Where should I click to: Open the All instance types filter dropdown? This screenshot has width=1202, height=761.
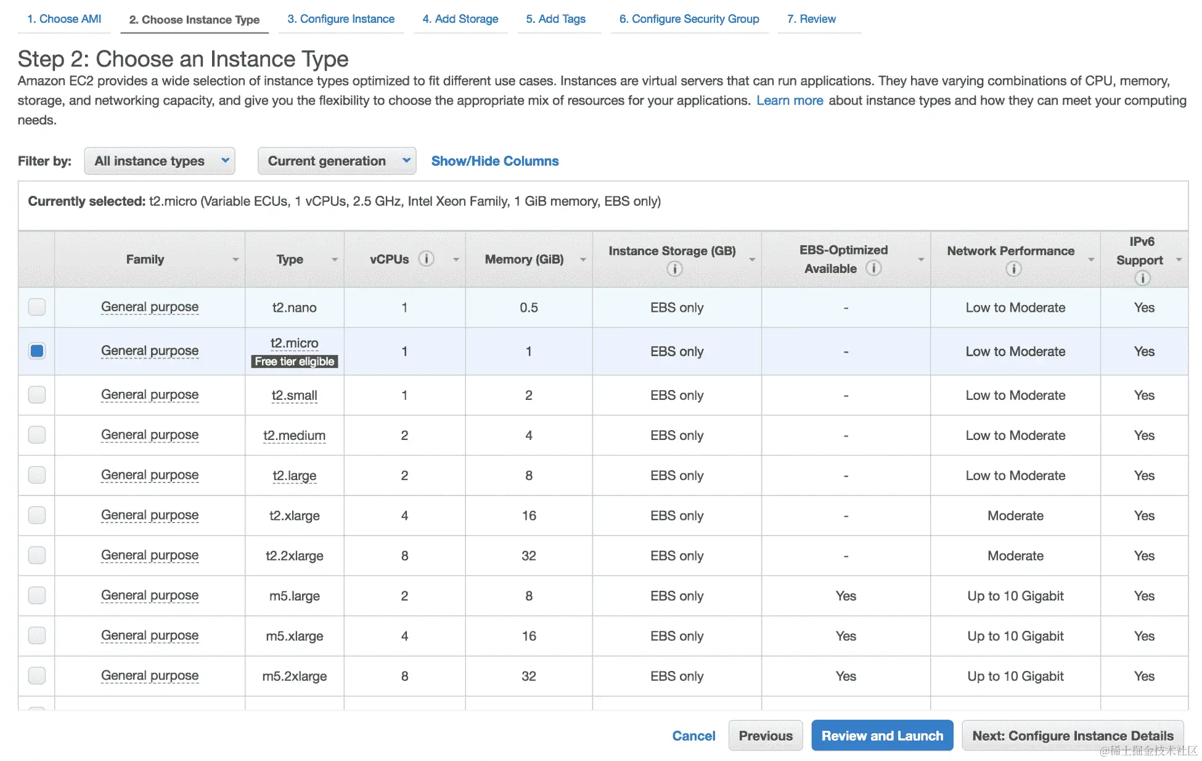[160, 161]
